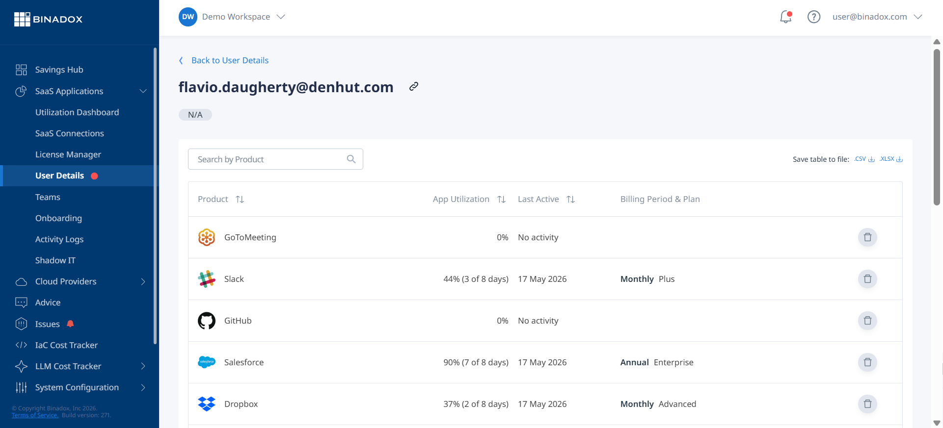Select User Details in sidebar
The width and height of the screenshot is (943, 428).
60,176
